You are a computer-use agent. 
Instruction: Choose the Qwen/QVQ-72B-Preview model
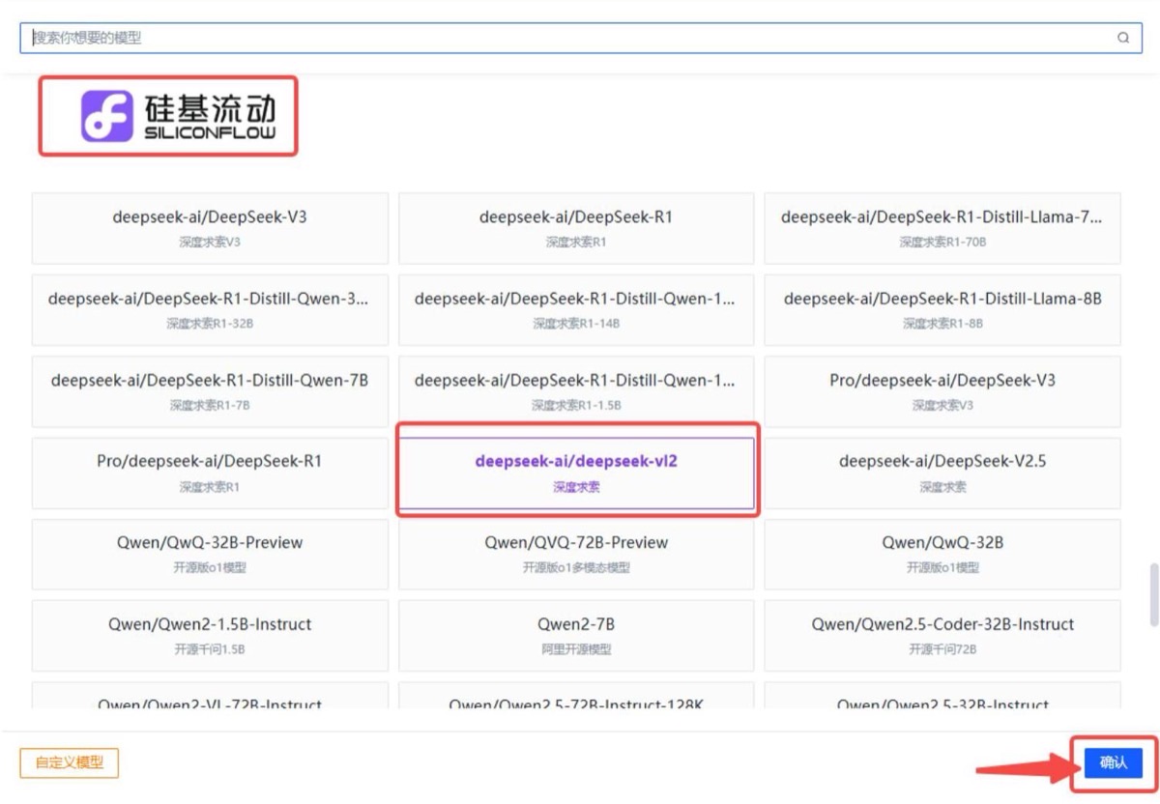coord(576,555)
